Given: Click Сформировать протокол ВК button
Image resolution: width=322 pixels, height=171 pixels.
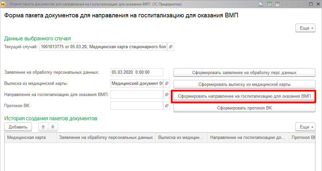Looking at the screenshot, I should click(244, 108).
